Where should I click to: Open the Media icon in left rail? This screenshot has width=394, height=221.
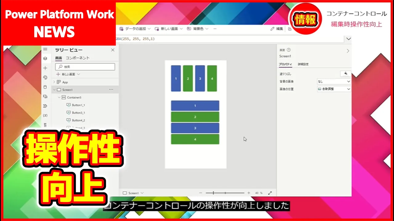[45, 96]
